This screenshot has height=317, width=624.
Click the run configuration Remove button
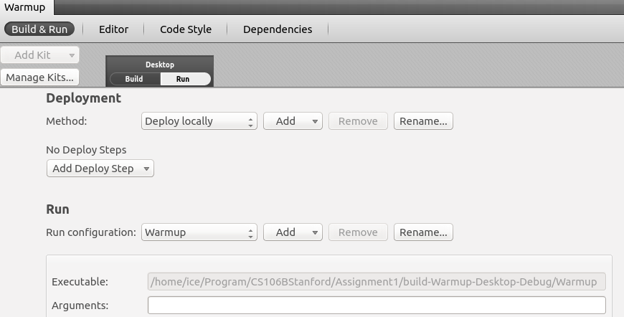click(358, 232)
